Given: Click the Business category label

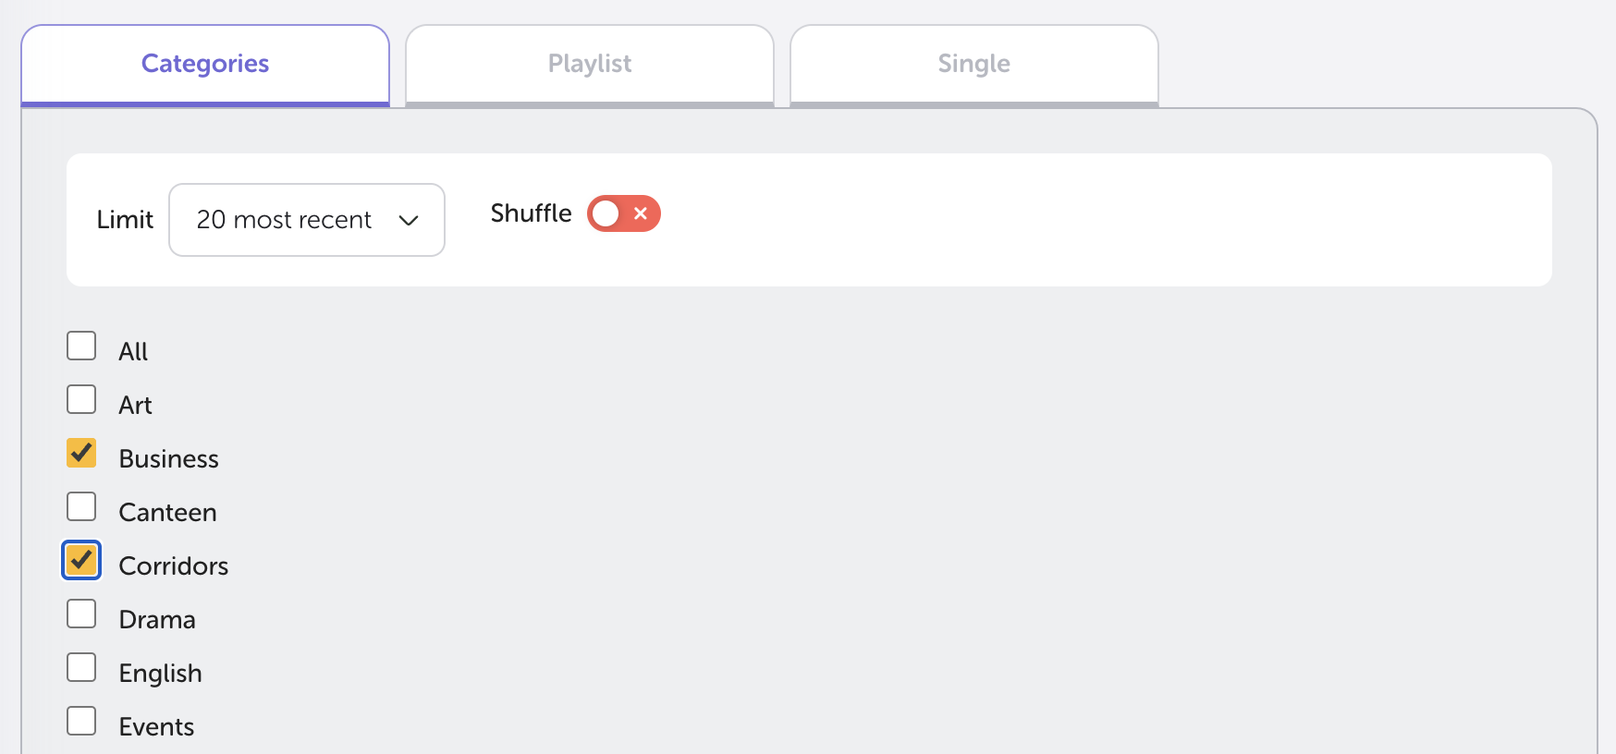Looking at the screenshot, I should [x=168, y=459].
